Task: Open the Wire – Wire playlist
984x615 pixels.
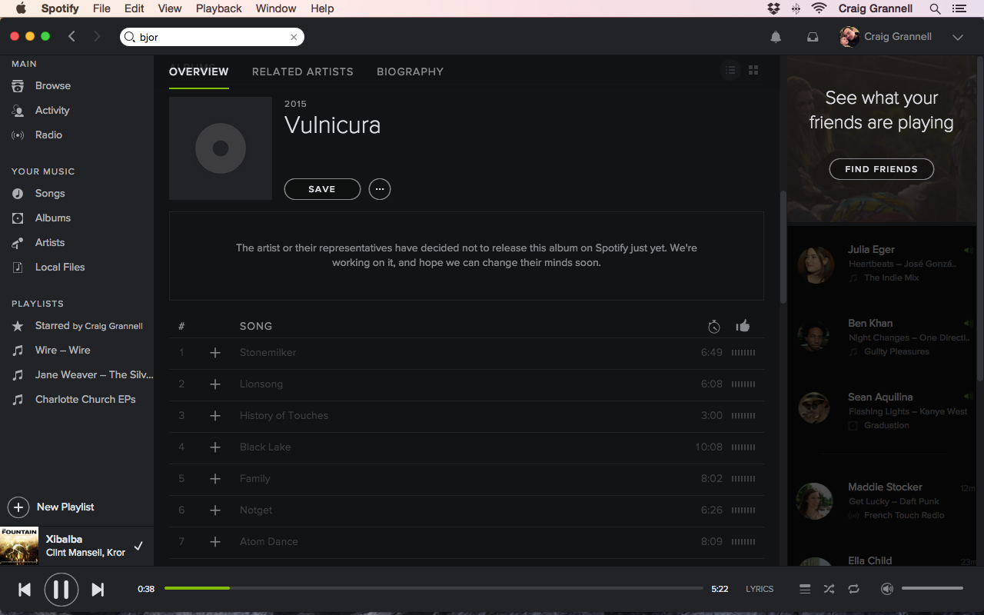Action: [62, 351]
